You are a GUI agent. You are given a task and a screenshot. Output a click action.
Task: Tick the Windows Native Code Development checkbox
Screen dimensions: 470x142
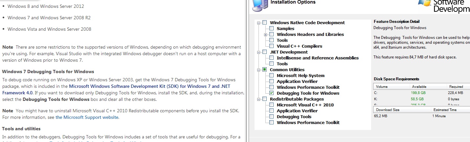click(264, 23)
